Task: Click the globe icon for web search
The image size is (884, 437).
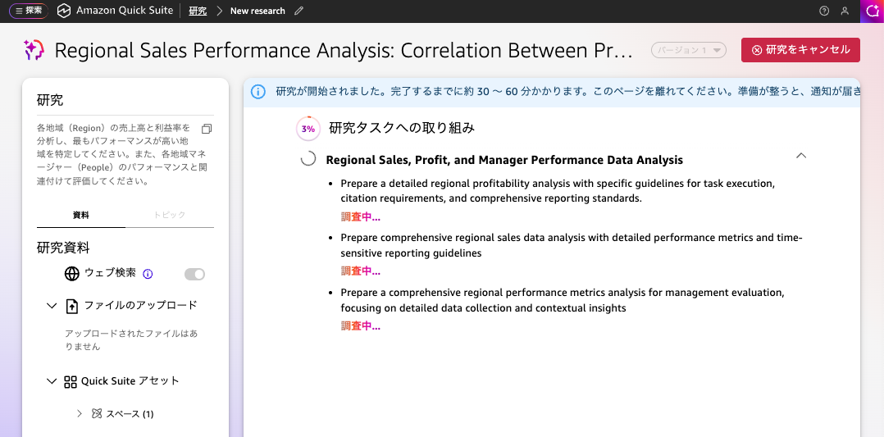Action: click(x=71, y=274)
